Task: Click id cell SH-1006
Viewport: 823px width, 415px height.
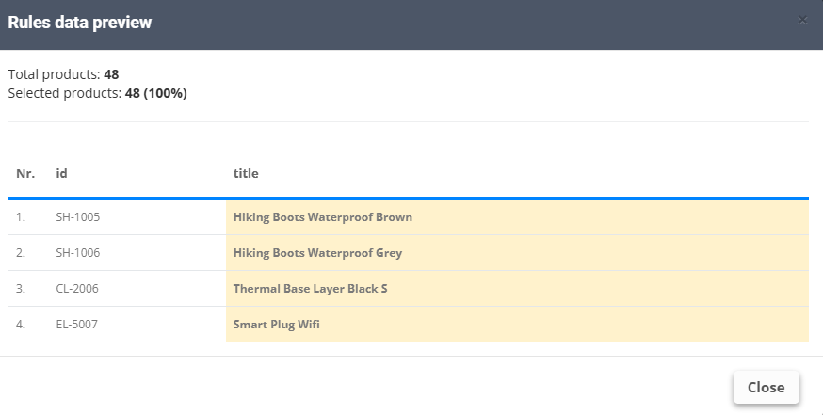Action: 77,253
